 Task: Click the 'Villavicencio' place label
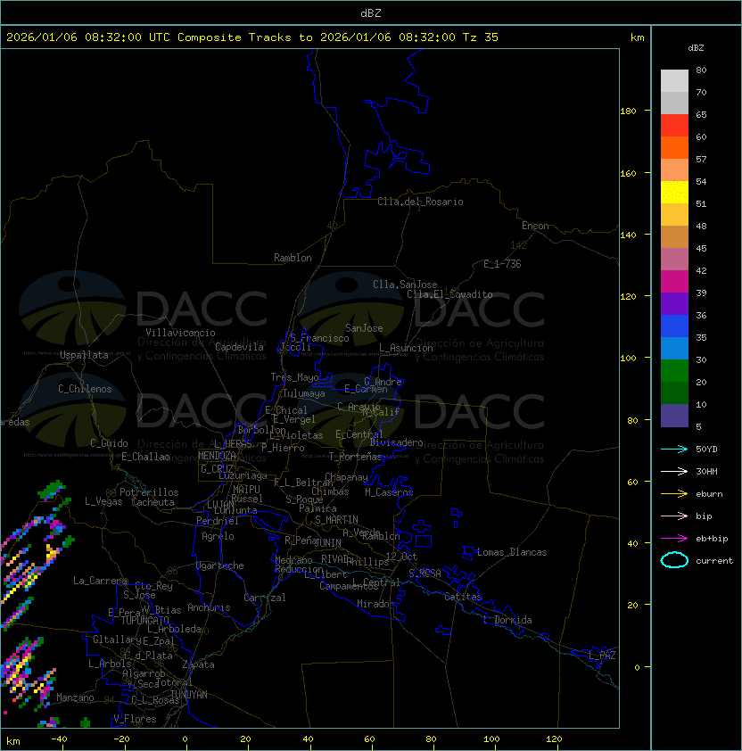180,333
